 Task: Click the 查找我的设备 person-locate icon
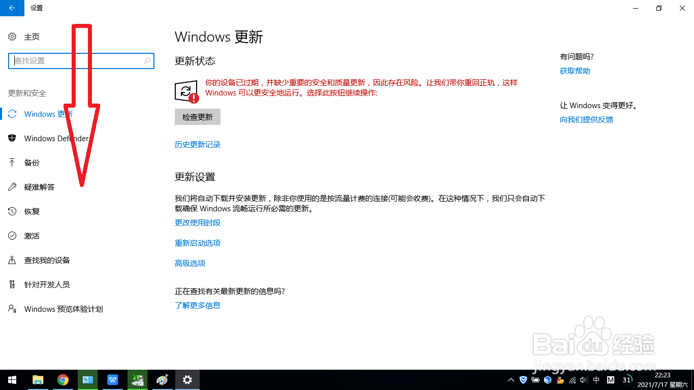[13, 260]
